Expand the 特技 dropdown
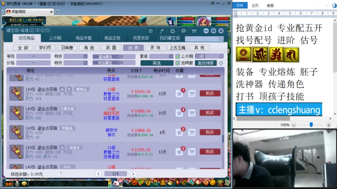The width and height of the screenshot is (337, 189). tap(85, 56)
